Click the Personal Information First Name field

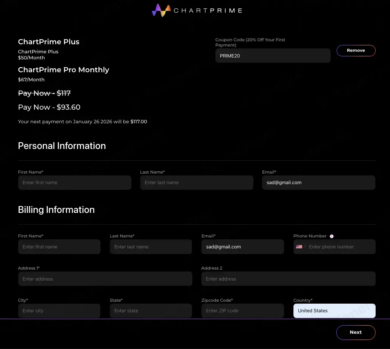pyautogui.click(x=75, y=183)
